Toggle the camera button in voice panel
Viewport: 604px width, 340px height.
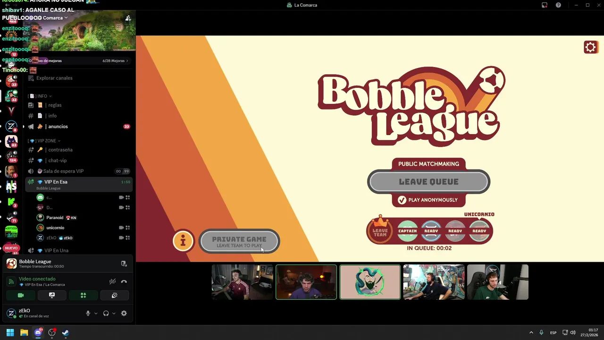pyautogui.click(x=21, y=295)
